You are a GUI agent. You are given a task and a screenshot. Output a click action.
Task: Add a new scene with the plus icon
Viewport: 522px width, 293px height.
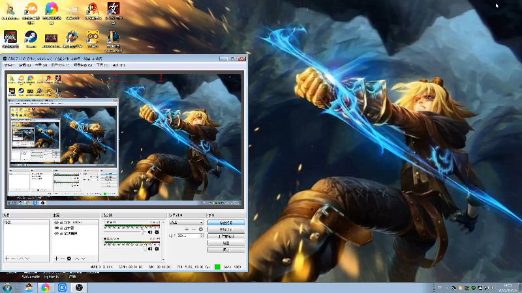7,258
